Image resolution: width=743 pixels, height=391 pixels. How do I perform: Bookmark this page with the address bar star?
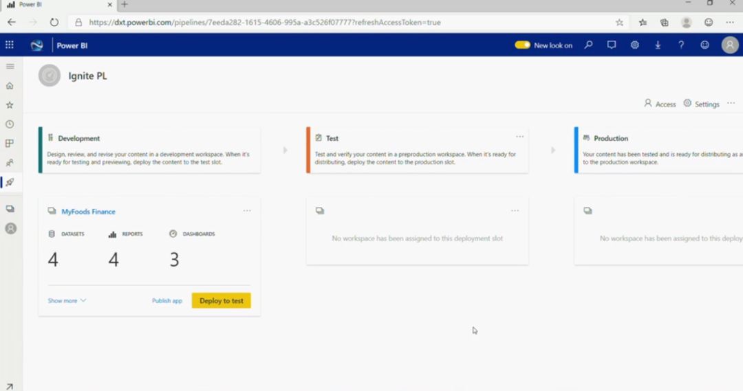619,22
